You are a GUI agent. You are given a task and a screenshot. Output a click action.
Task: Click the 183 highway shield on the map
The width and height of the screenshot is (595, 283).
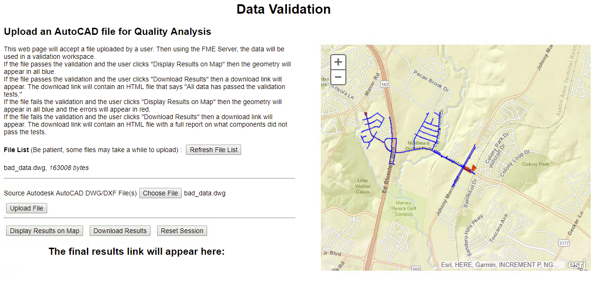[385, 84]
